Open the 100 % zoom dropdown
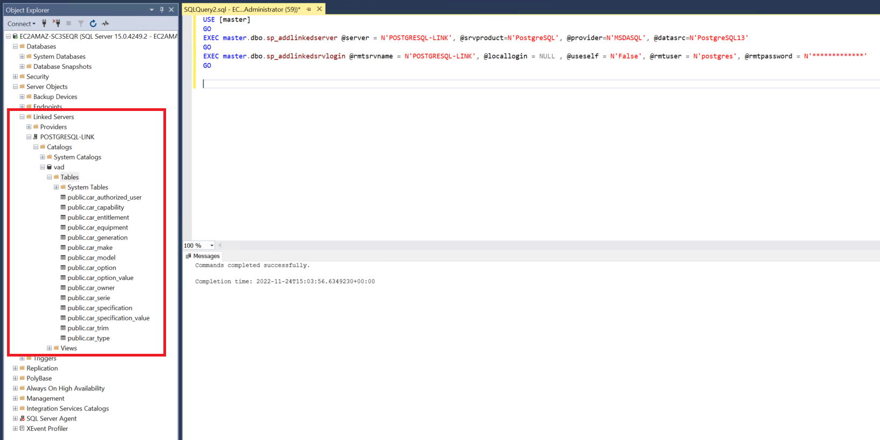880x440 pixels. 212,246
